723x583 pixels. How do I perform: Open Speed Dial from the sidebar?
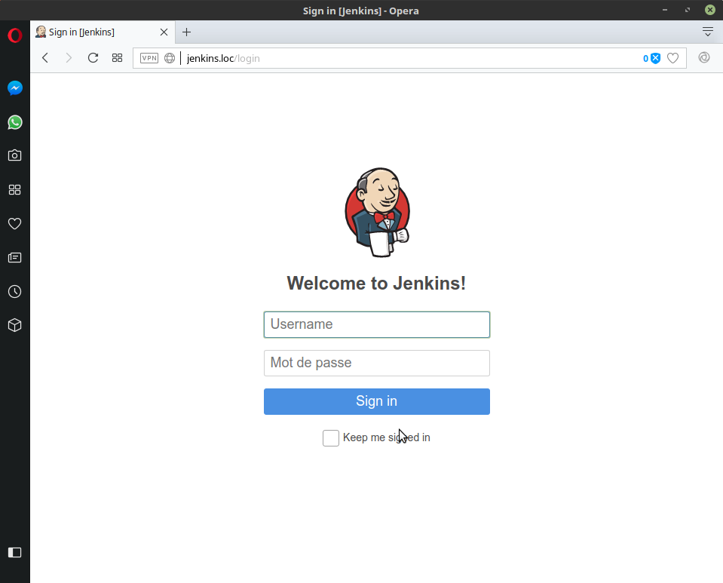[x=15, y=190]
